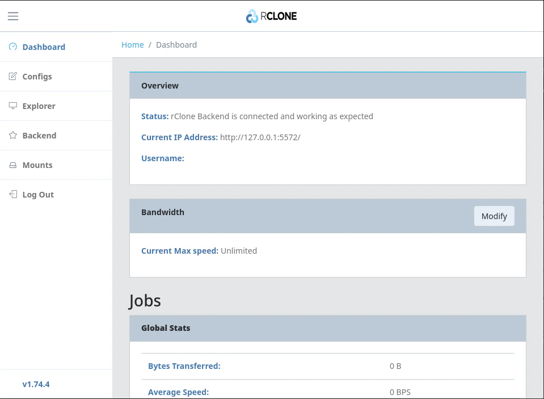Click the Jobs heading
Image resolution: width=544 pixels, height=399 pixels.
click(145, 301)
